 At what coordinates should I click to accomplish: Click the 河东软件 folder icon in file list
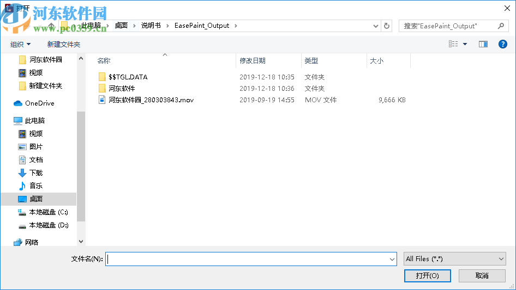[102, 88]
